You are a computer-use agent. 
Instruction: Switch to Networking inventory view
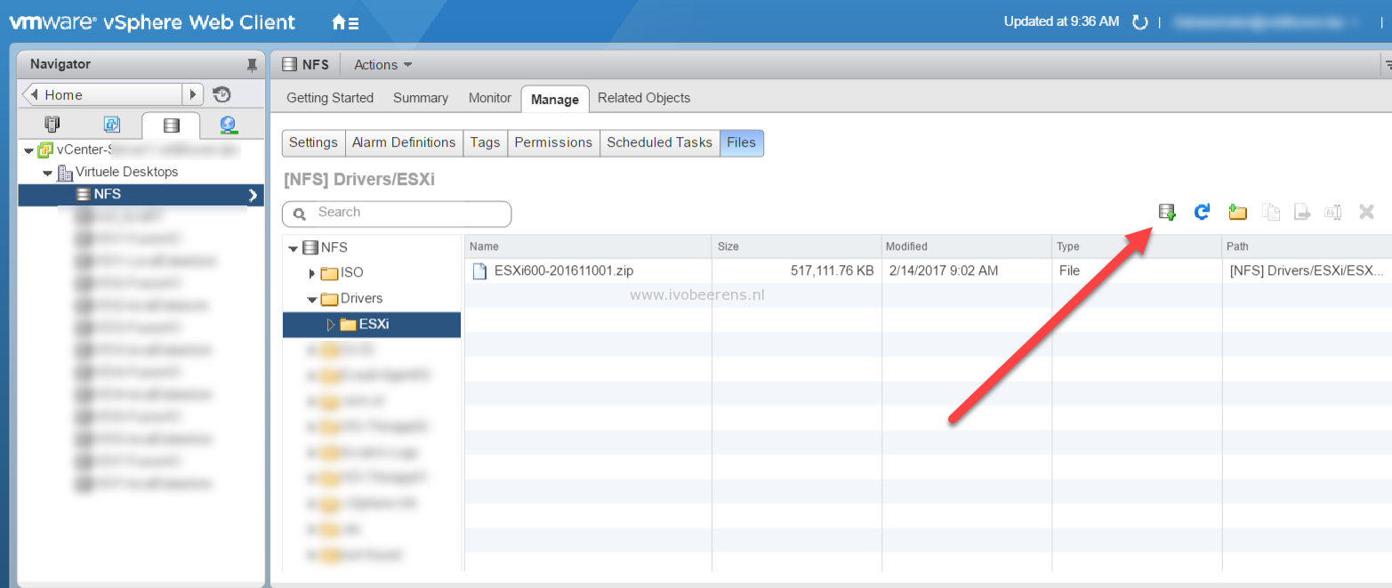point(229,125)
